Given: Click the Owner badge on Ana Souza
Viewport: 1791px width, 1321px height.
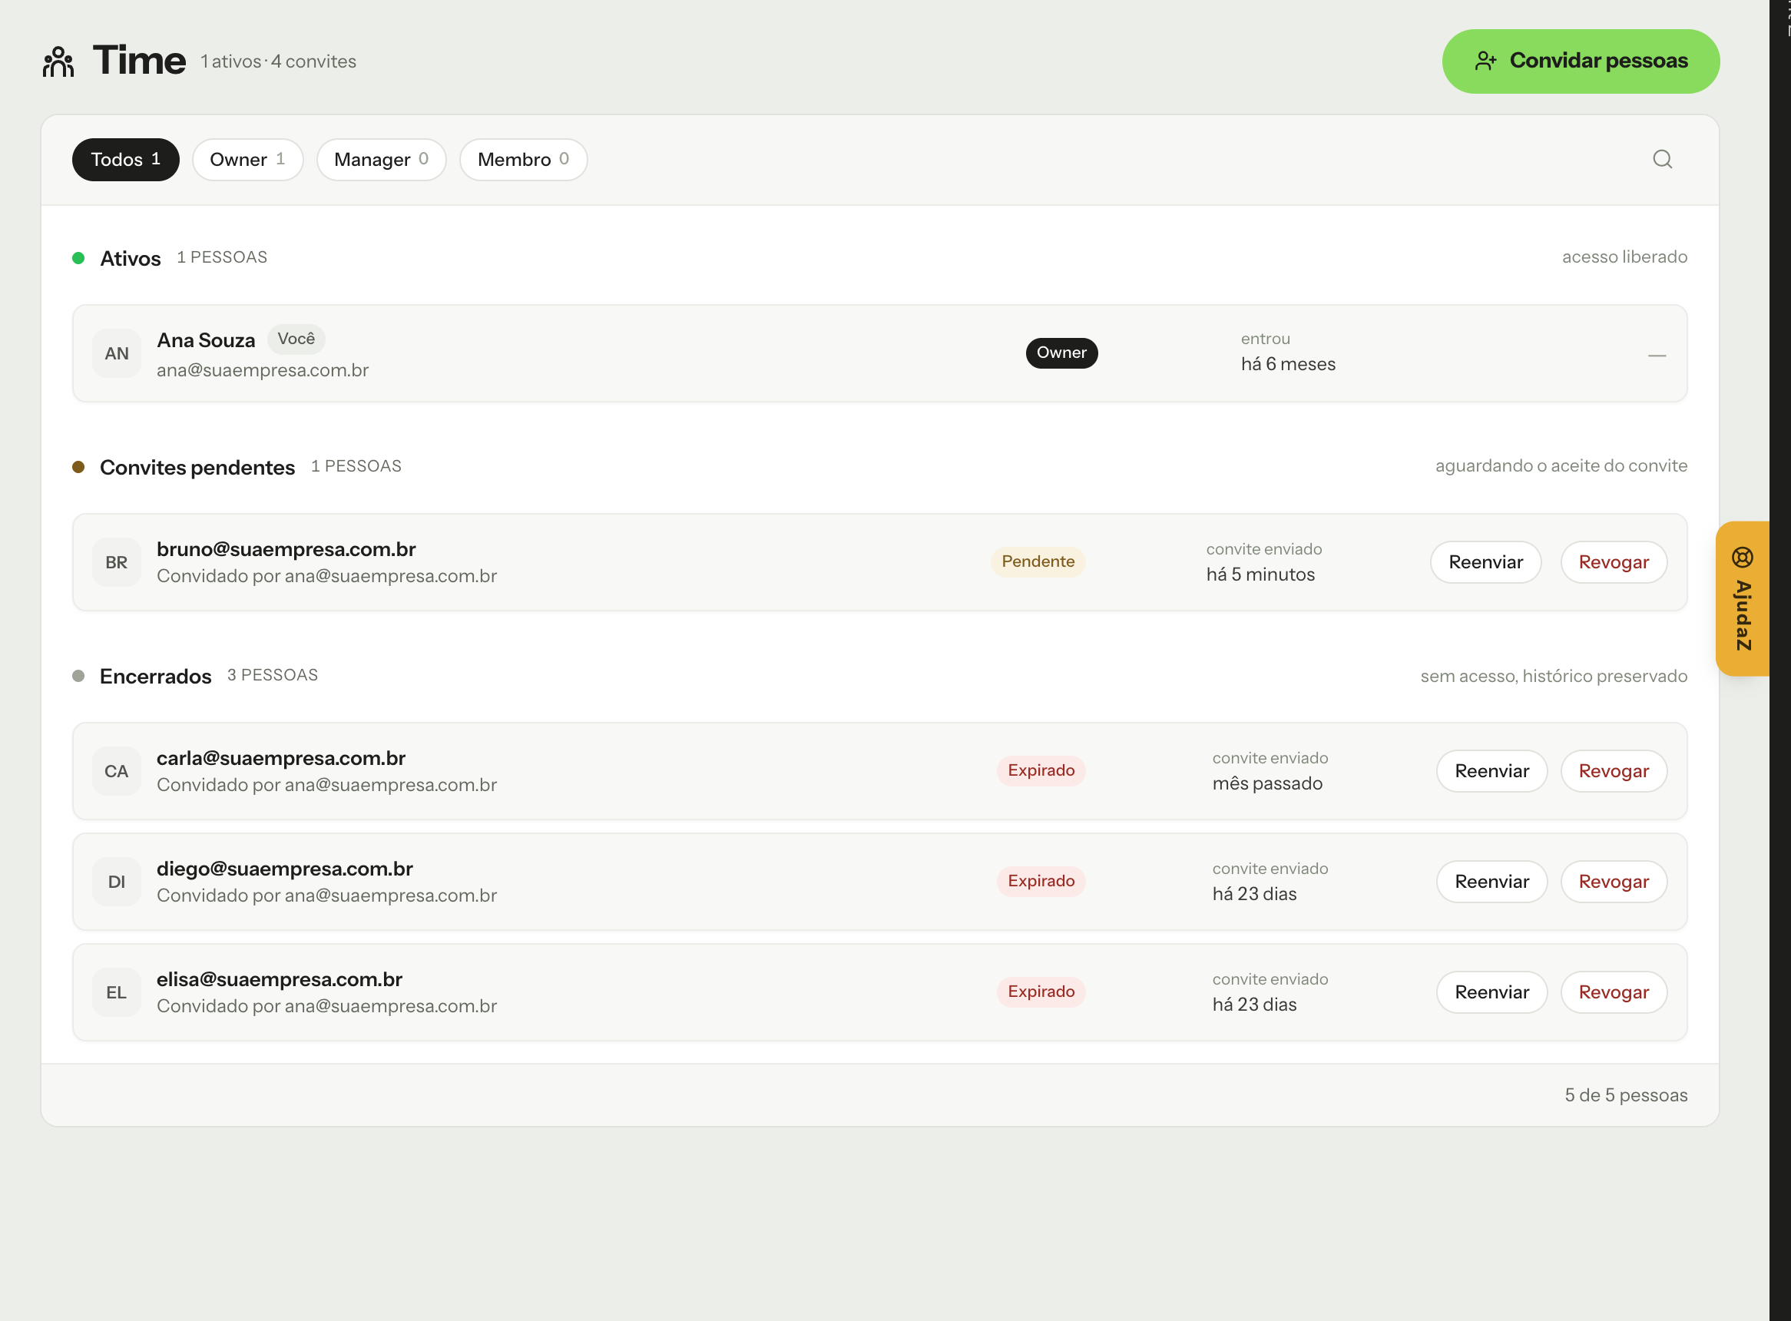Looking at the screenshot, I should click(x=1062, y=353).
